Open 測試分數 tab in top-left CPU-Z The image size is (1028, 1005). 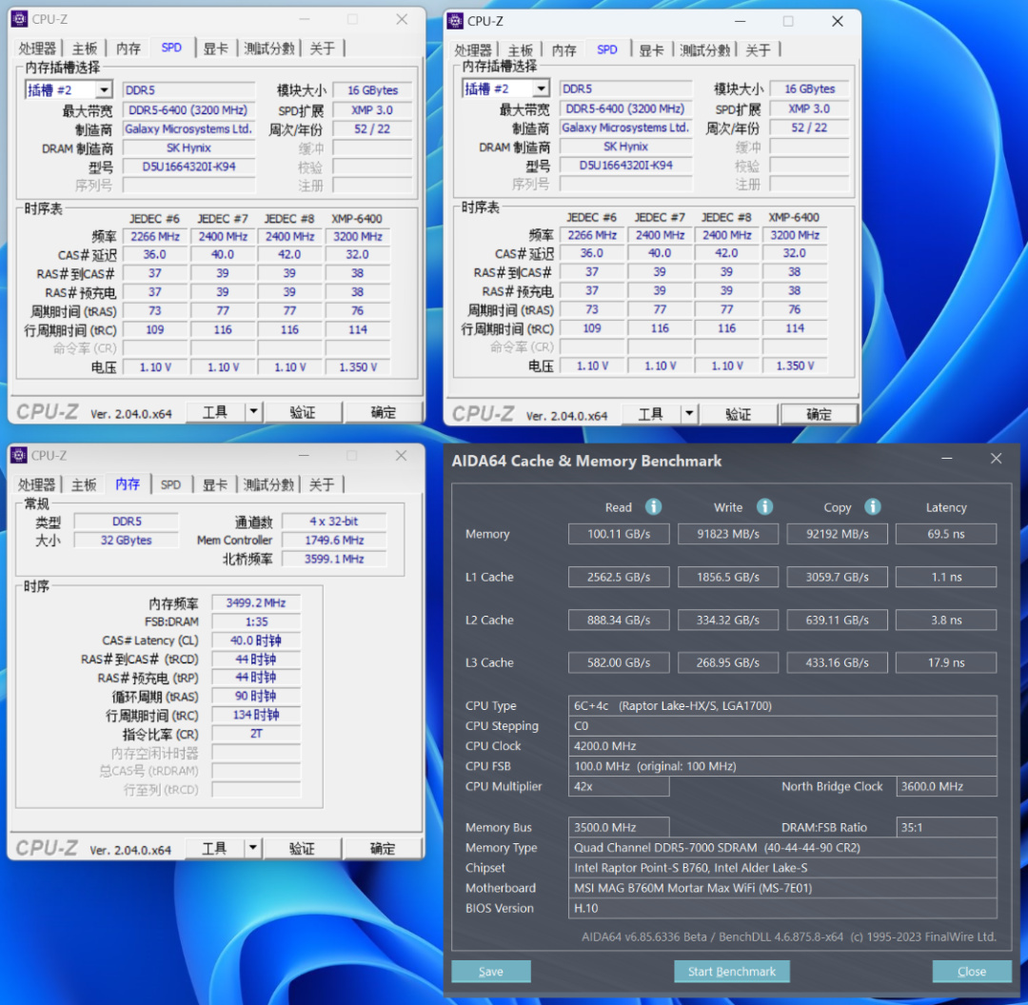(268, 49)
